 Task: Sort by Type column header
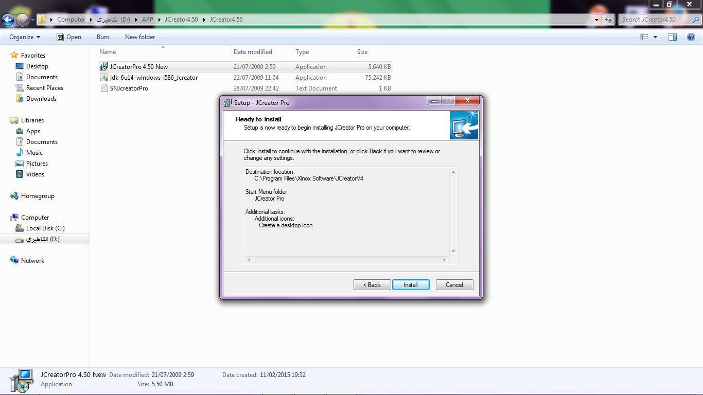pos(323,52)
